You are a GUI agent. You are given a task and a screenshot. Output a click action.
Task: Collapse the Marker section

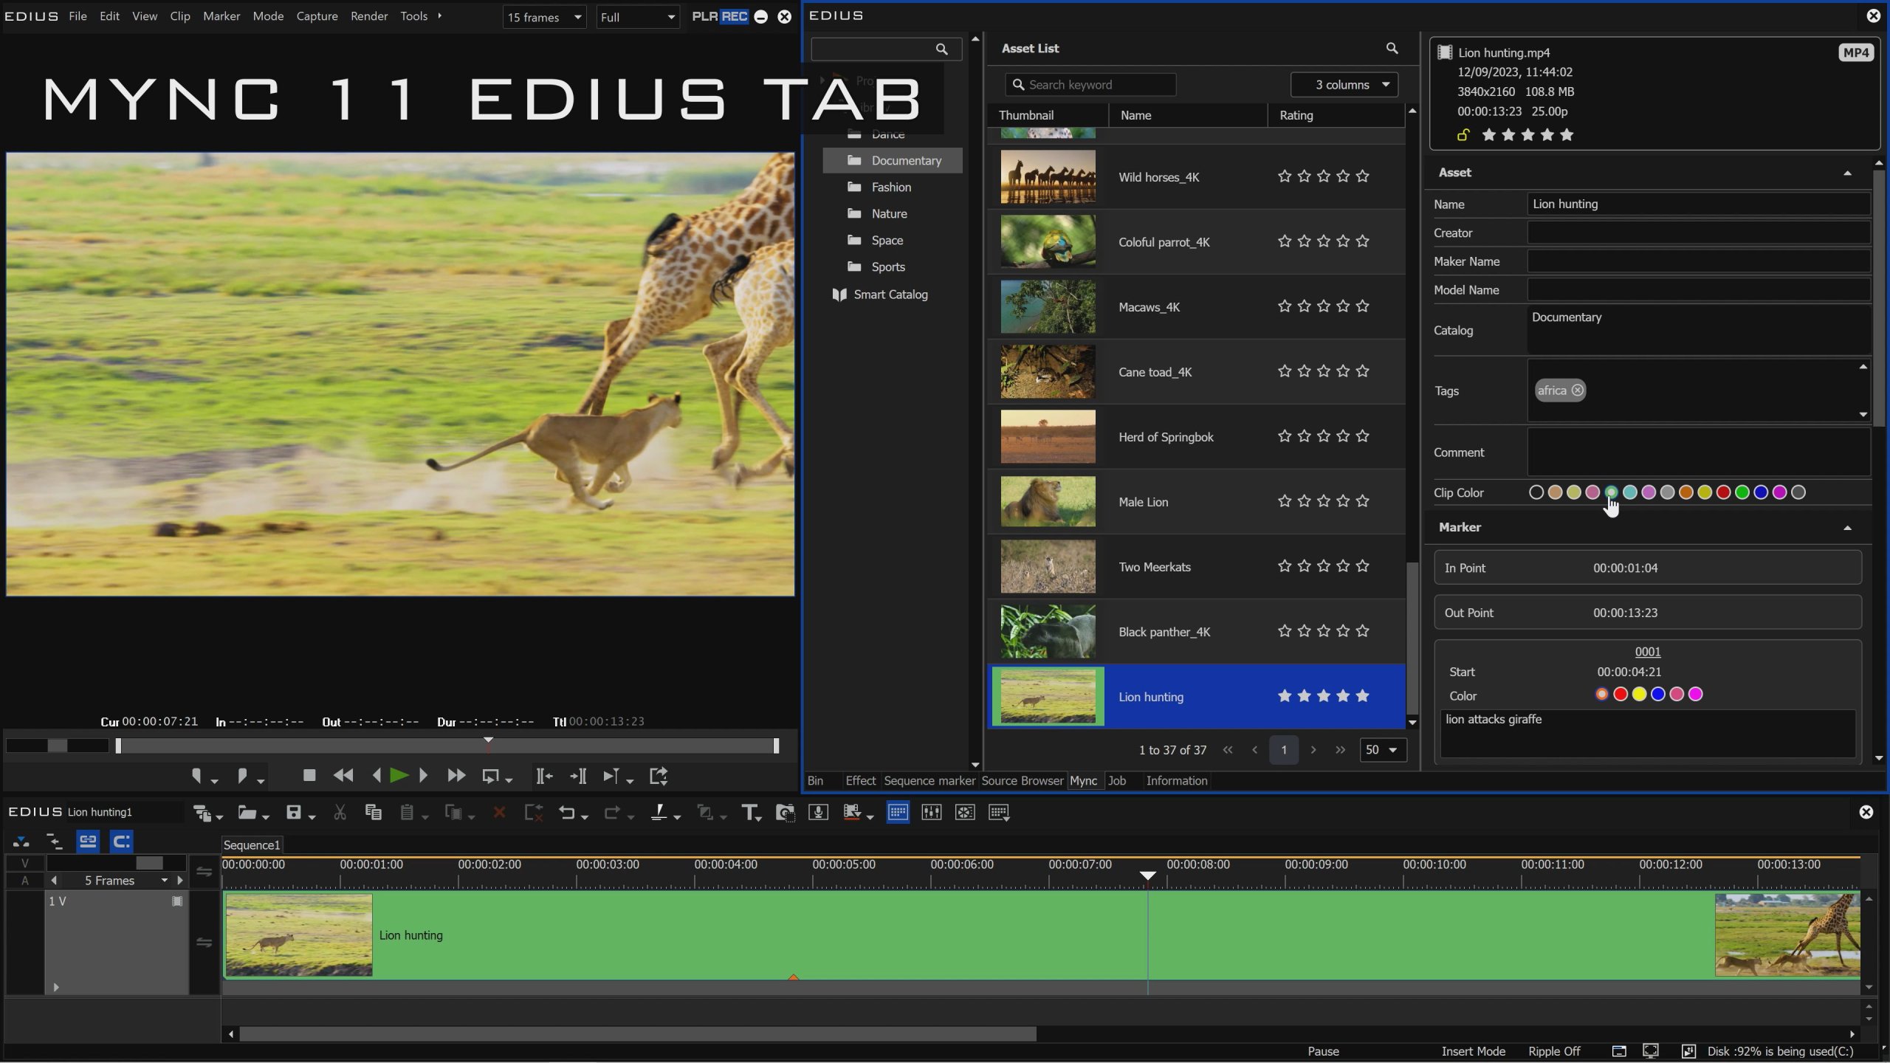click(1847, 528)
